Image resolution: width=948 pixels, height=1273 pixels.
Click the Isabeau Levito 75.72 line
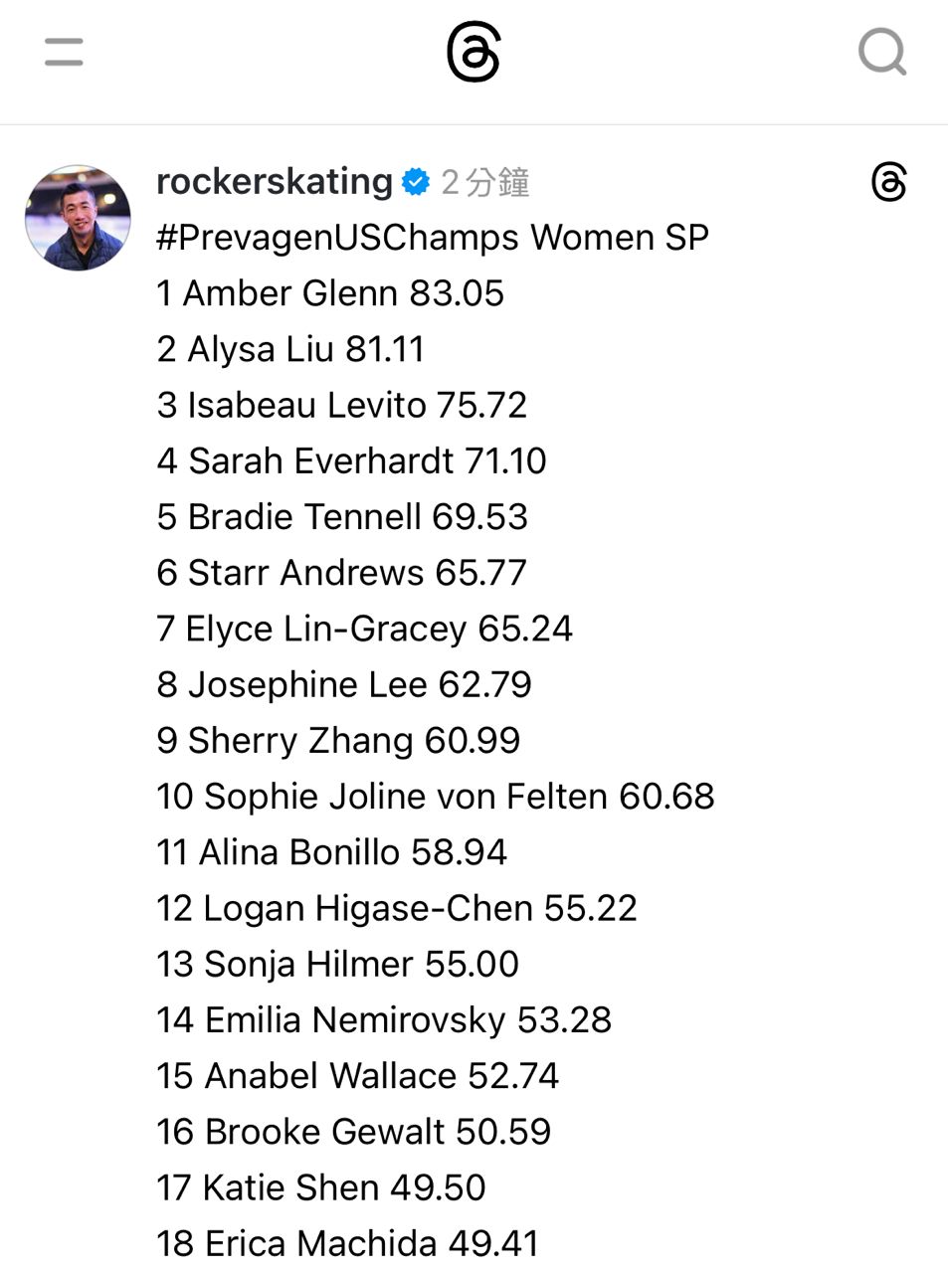coord(341,405)
